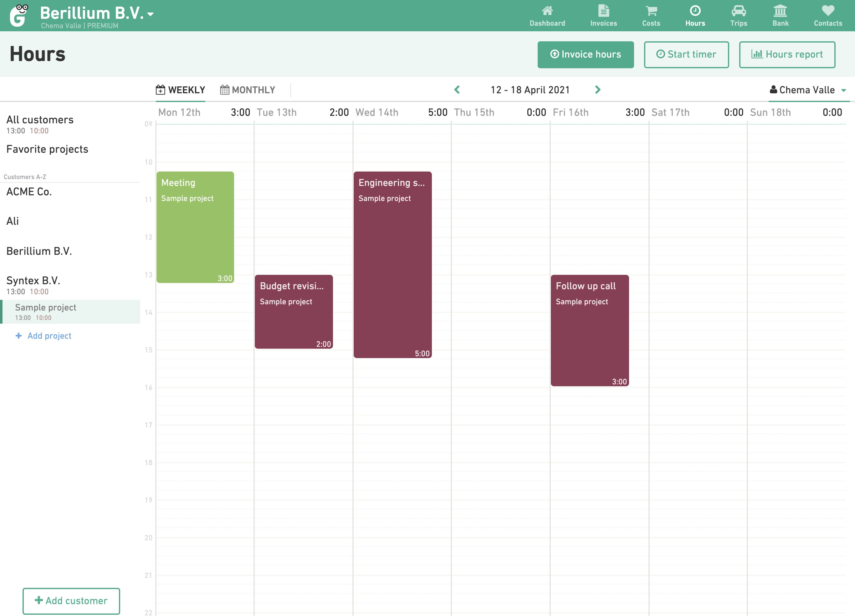
Task: Click the Invoice hours button
Action: click(585, 55)
